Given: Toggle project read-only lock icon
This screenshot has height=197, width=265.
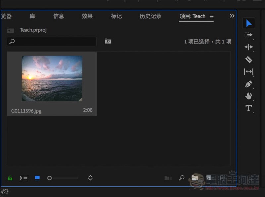Looking at the screenshot, I should pos(10,178).
